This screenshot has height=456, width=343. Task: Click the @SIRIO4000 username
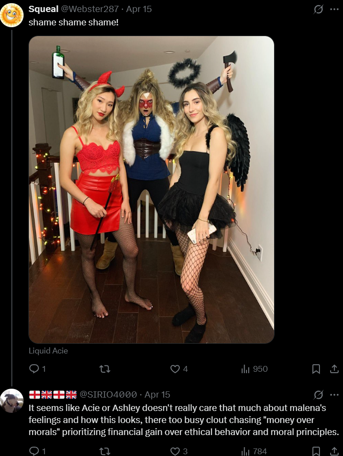tap(108, 394)
